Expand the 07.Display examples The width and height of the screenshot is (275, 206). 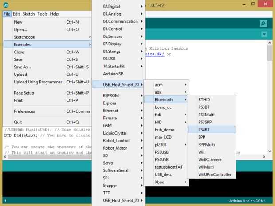(x=118, y=44)
